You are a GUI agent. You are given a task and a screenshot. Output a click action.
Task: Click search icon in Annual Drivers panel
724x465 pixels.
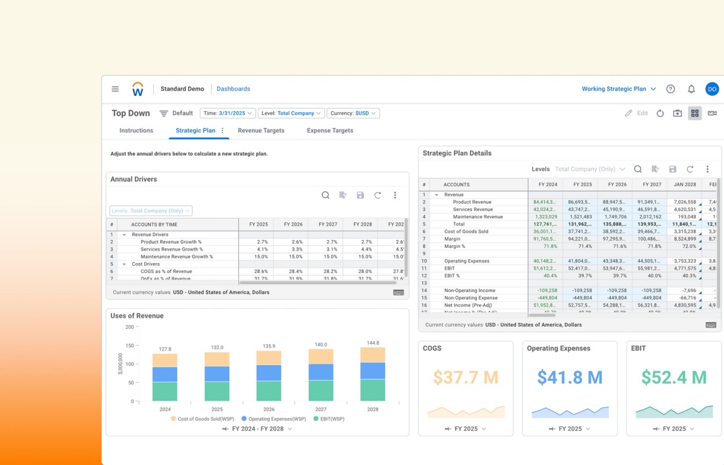(325, 195)
